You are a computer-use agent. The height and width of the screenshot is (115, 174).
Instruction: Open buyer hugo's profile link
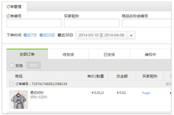[146, 93]
